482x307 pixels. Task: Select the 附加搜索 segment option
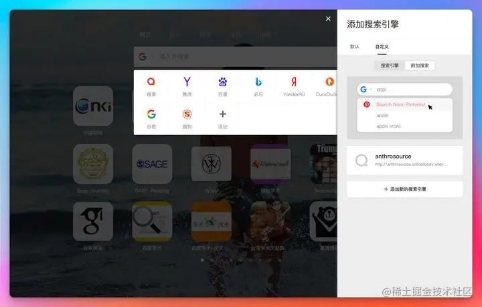pyautogui.click(x=420, y=66)
